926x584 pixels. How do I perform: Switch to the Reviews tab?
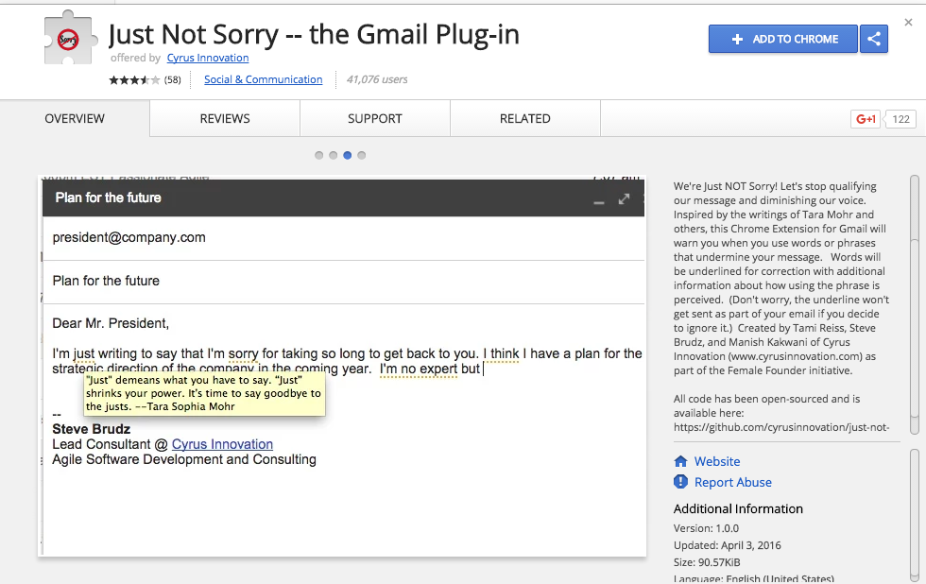(x=225, y=119)
